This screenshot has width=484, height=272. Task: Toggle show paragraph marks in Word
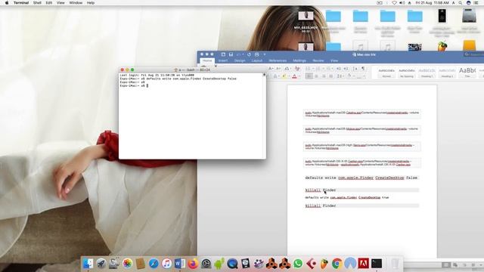(363, 69)
